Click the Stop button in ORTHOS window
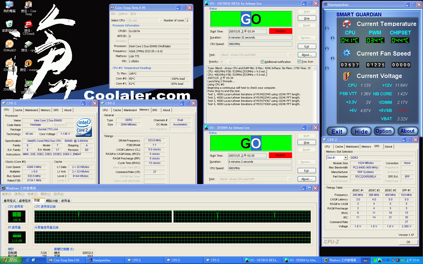Image resolution: width=423 pixels, height=264 pixels. (307, 18)
